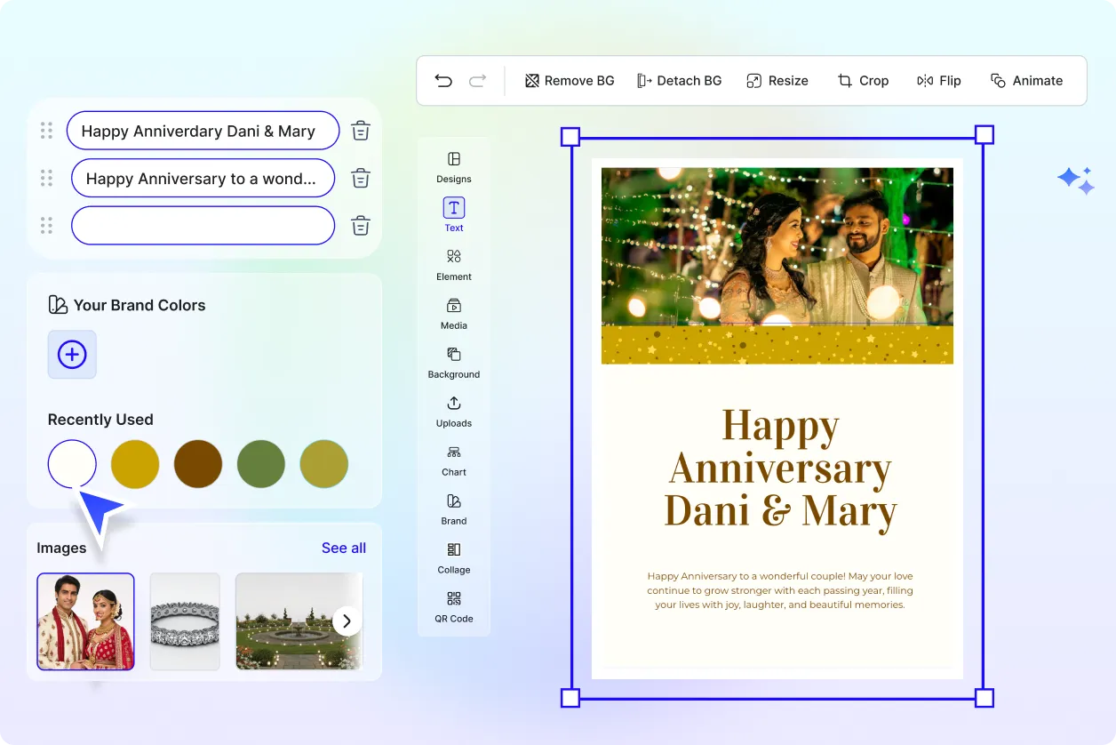Viewport: 1116px width, 745px height.
Task: Click See all images link
Action: [343, 548]
